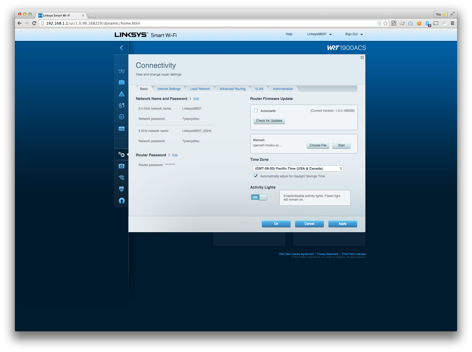Viewport: 472px width, 352px height.
Task: Click the 2.4 GHz network name Linksys08057 value
Action: coord(192,109)
